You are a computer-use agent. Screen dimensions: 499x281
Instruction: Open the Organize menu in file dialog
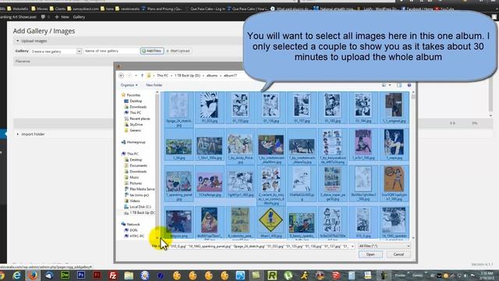pyautogui.click(x=129, y=85)
